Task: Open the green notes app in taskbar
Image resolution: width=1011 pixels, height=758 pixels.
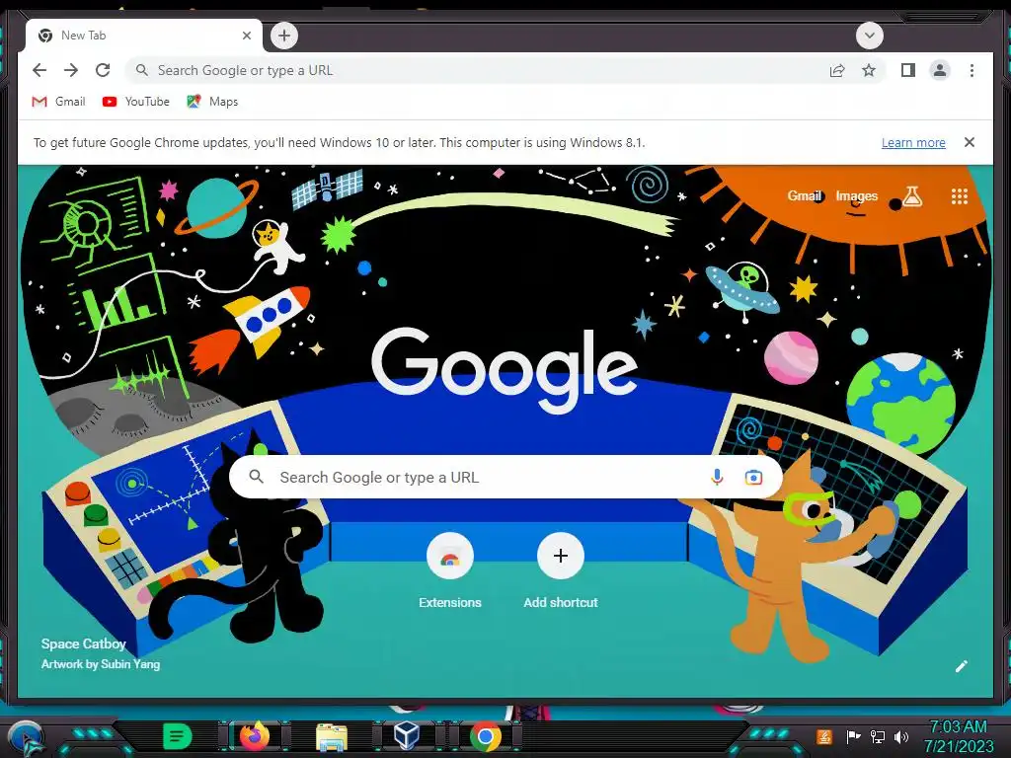Action: (178, 735)
